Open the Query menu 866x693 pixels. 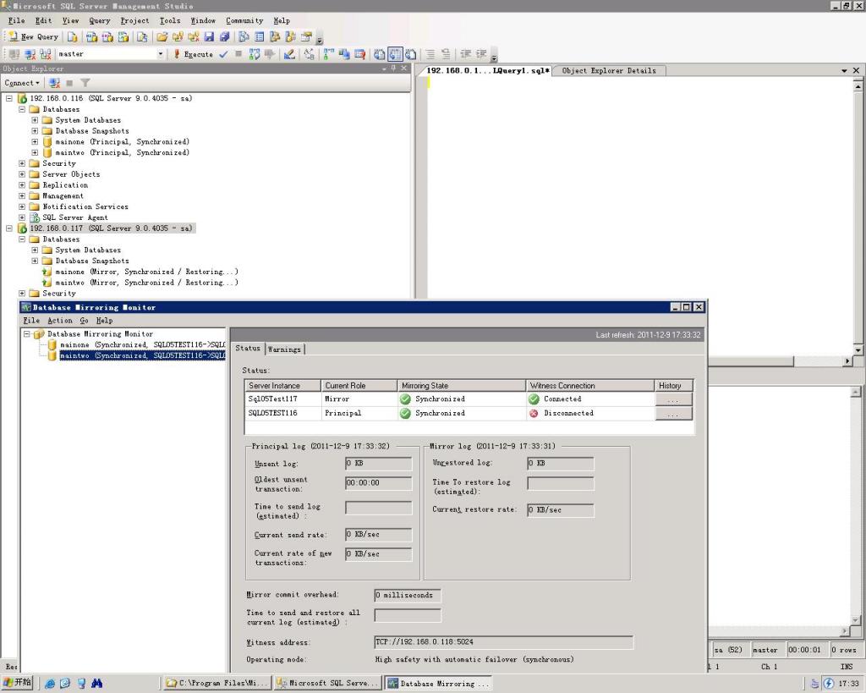(100, 20)
